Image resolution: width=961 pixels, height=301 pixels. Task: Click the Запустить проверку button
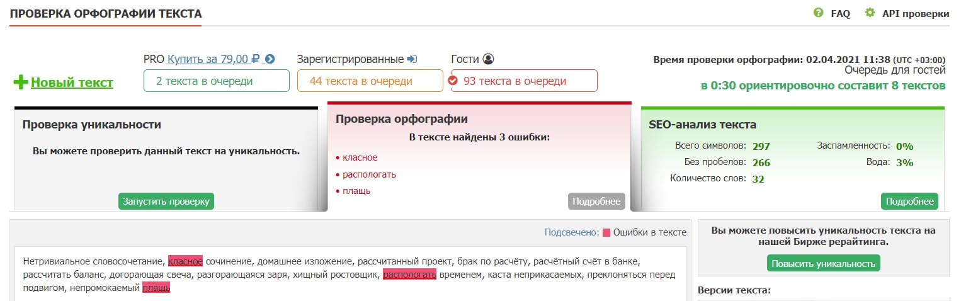click(x=166, y=201)
